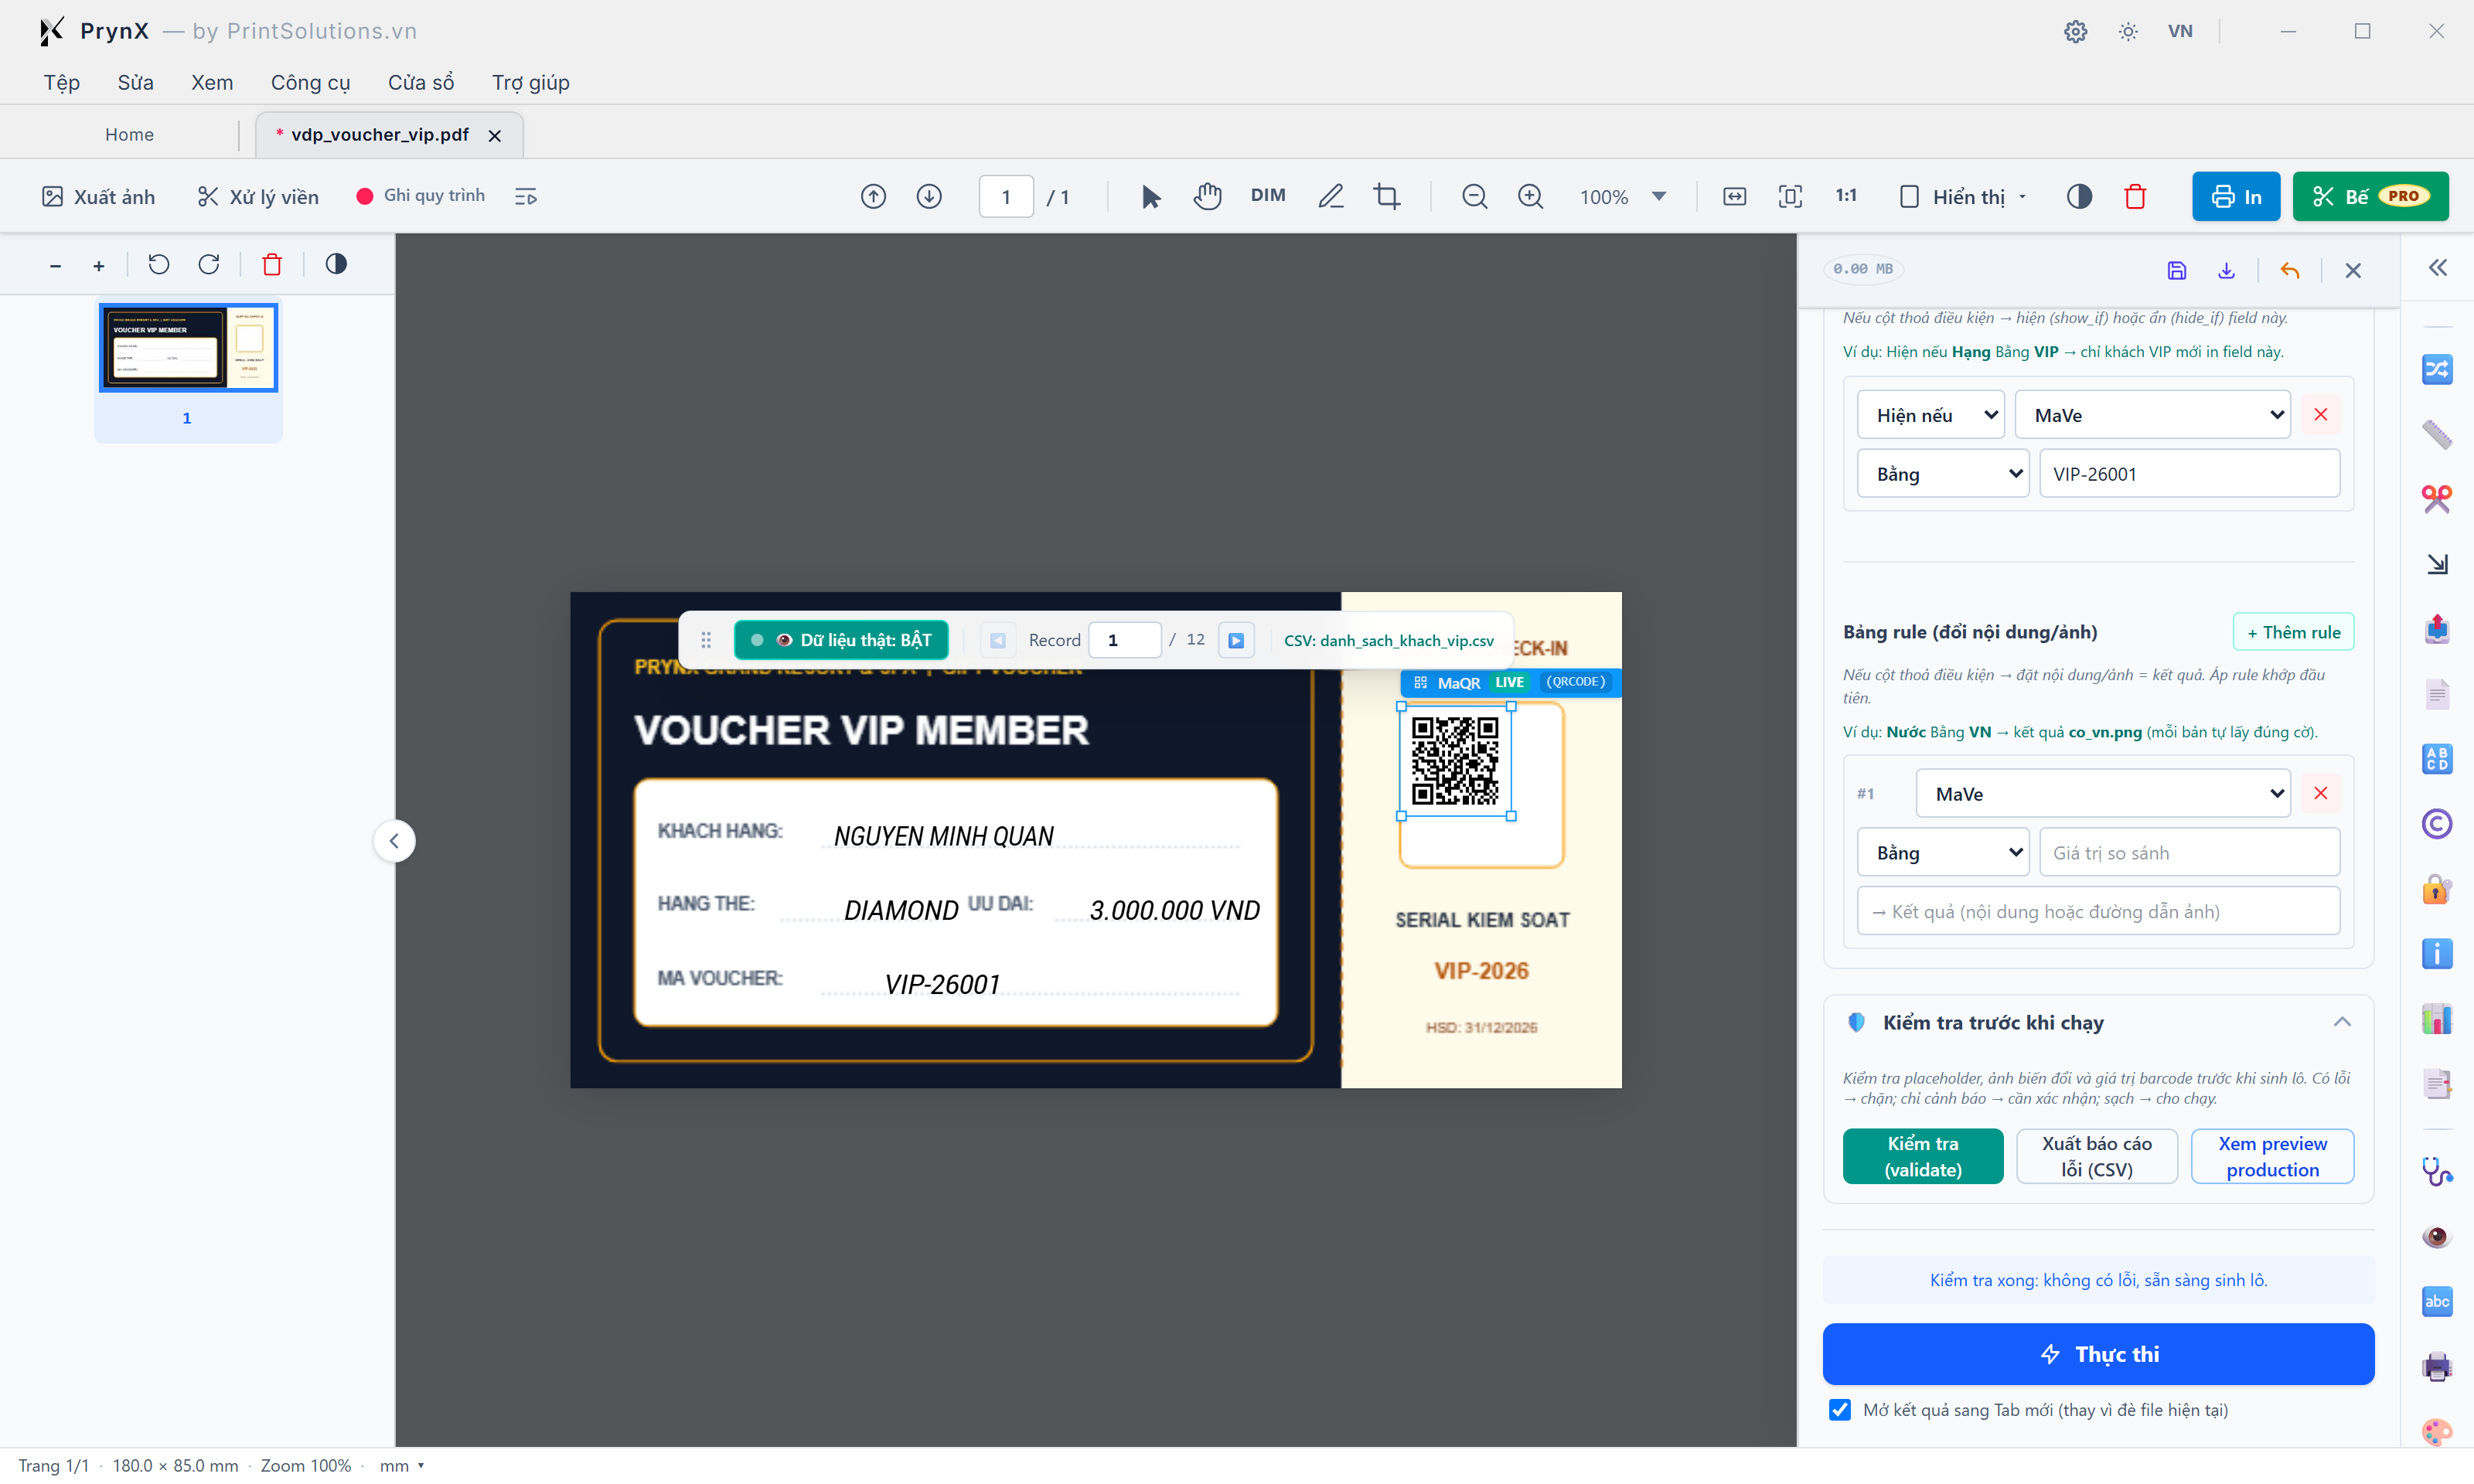This screenshot has width=2474, height=1484.
Task: Go to previous page up arrow
Action: [x=873, y=197]
